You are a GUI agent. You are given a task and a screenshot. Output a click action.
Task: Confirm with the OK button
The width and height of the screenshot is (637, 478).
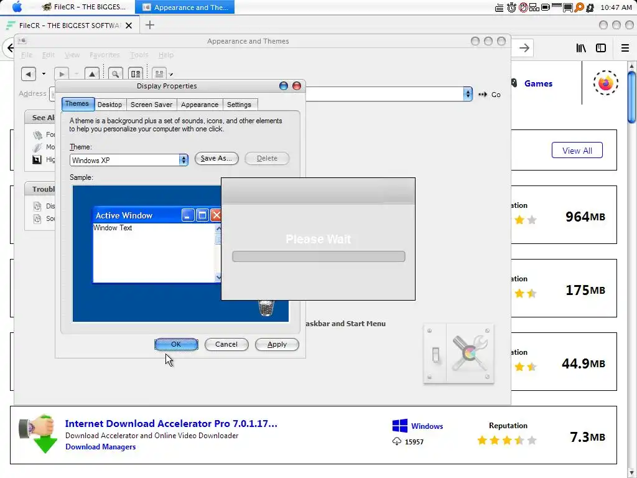click(176, 344)
